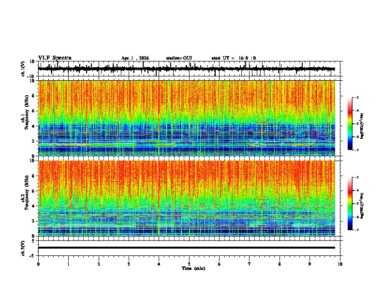Click the time axis tick label "1"
Image resolution: width=383 pixels, height=296 pixels.
click(69, 264)
